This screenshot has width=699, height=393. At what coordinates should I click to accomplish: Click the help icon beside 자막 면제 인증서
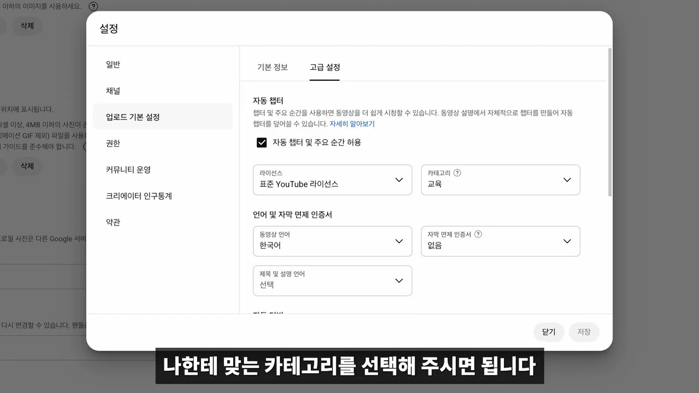click(x=478, y=234)
